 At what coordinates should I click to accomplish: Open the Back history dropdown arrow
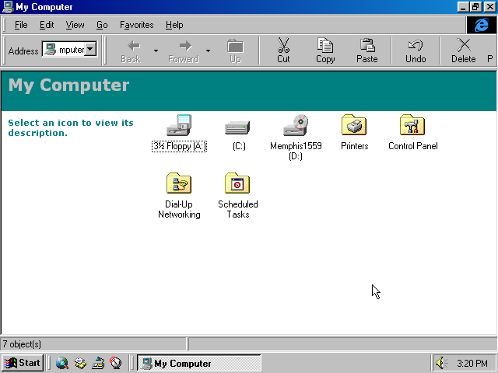coord(156,51)
